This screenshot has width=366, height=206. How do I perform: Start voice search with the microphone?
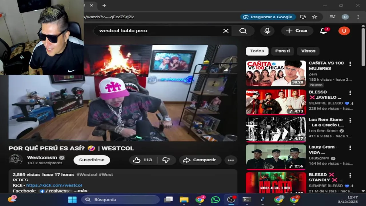pyautogui.click(x=267, y=31)
